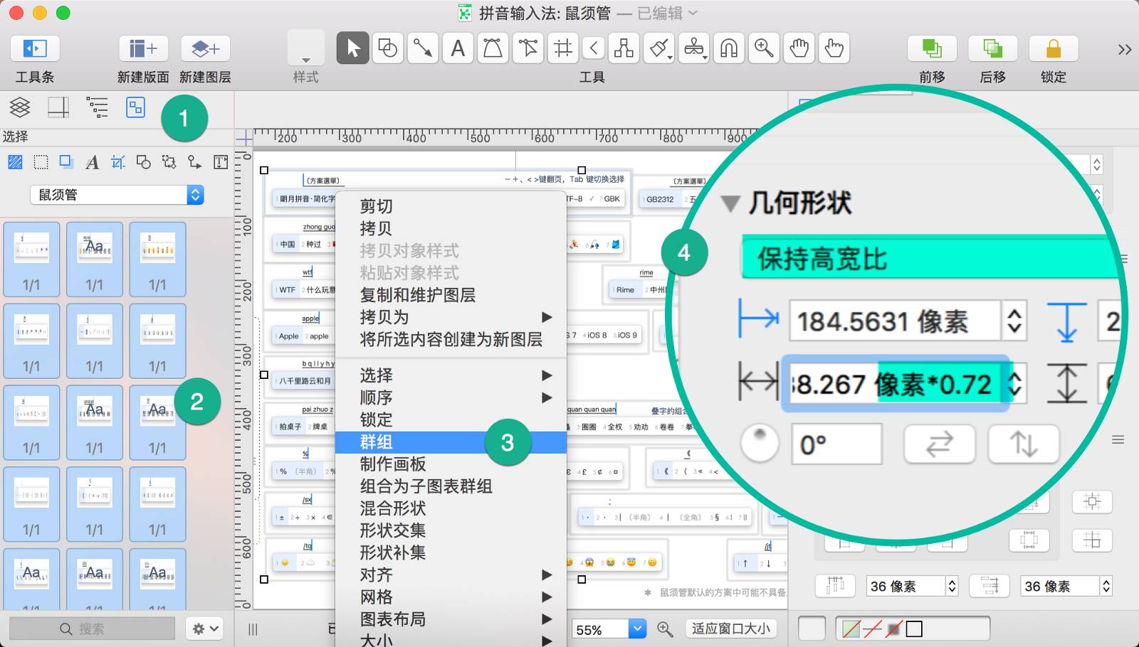
Task: Click 前移 bring forward icon
Action: 931,48
